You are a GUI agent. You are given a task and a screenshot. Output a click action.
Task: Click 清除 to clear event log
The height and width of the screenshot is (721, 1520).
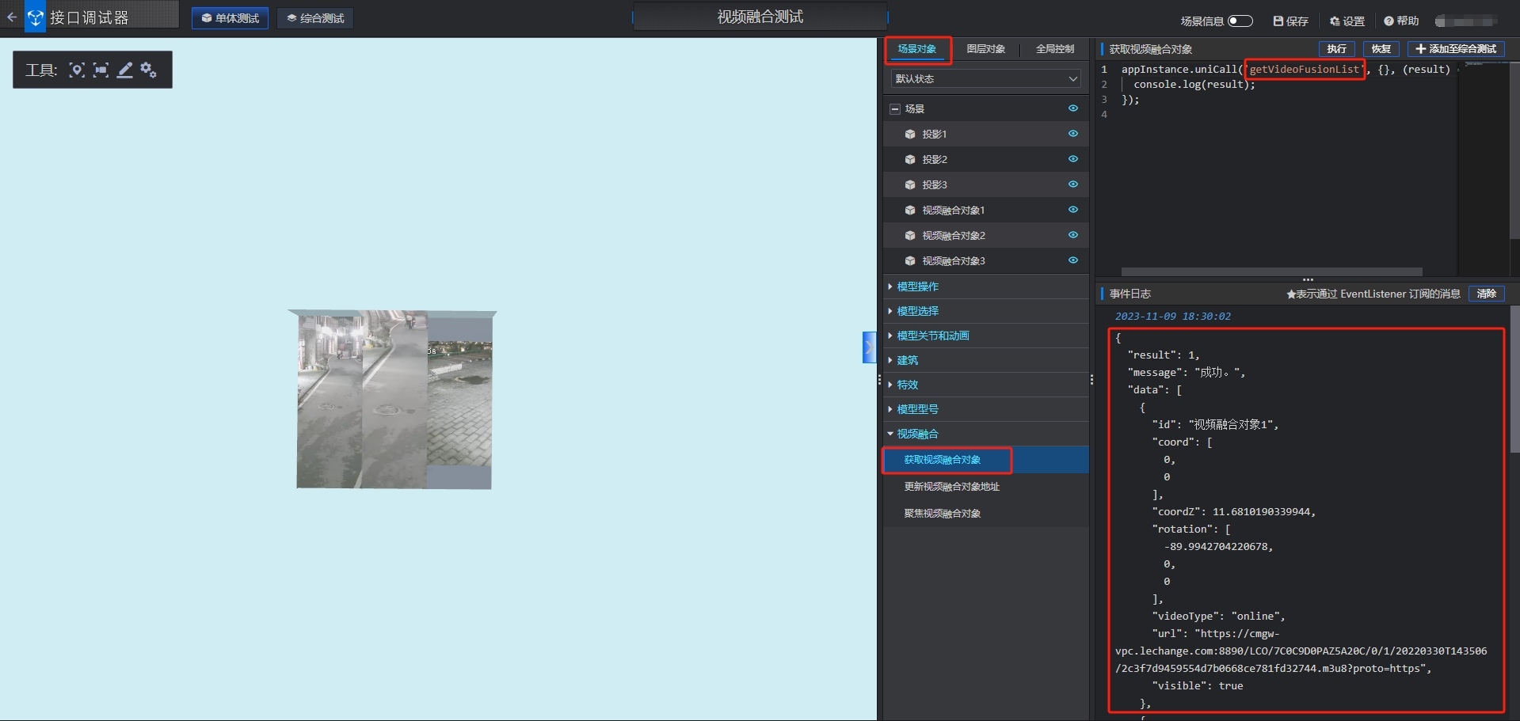[x=1486, y=294]
